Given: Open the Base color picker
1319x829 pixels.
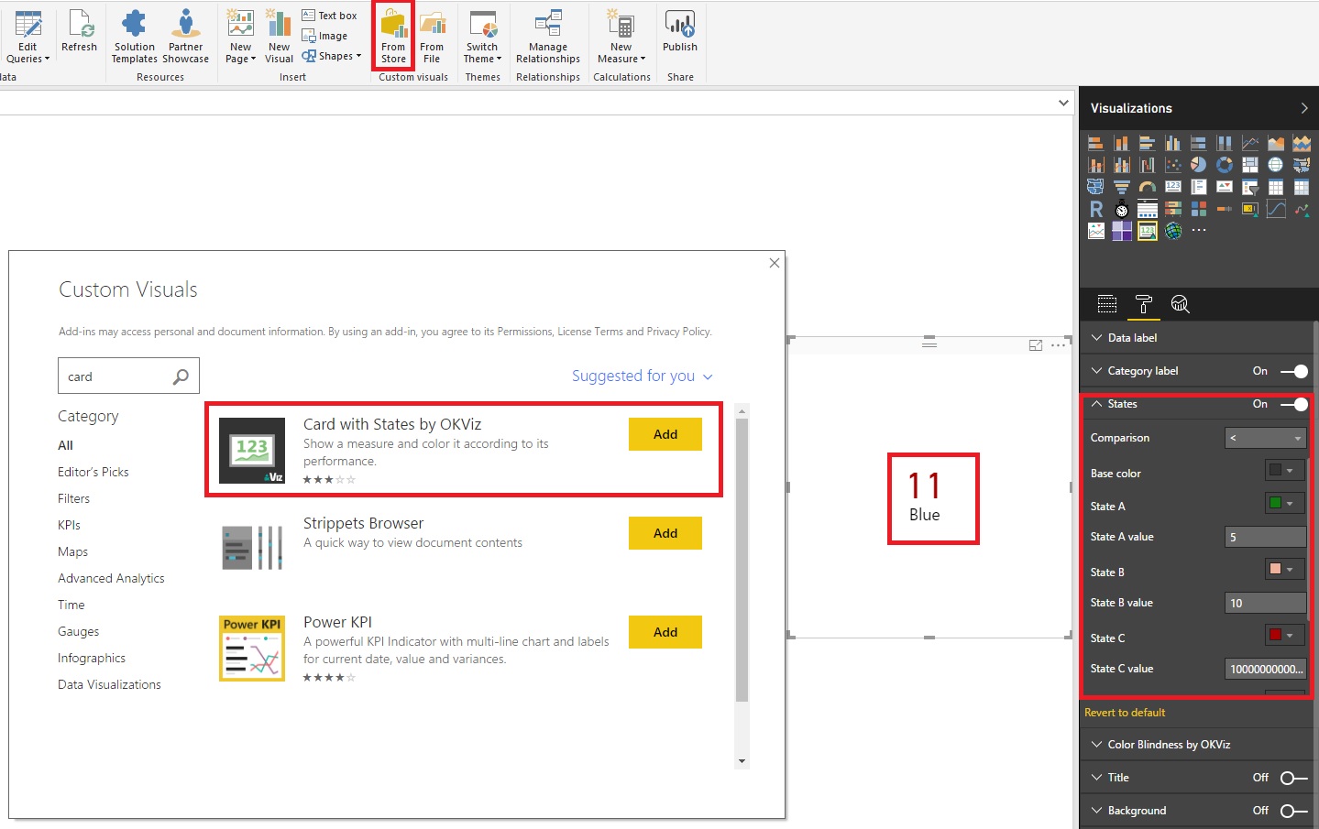Looking at the screenshot, I should tap(1284, 470).
